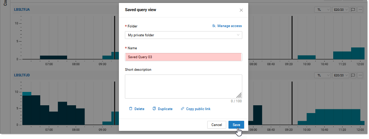
Task: Duplicate the saved query view
Action: [163, 109]
